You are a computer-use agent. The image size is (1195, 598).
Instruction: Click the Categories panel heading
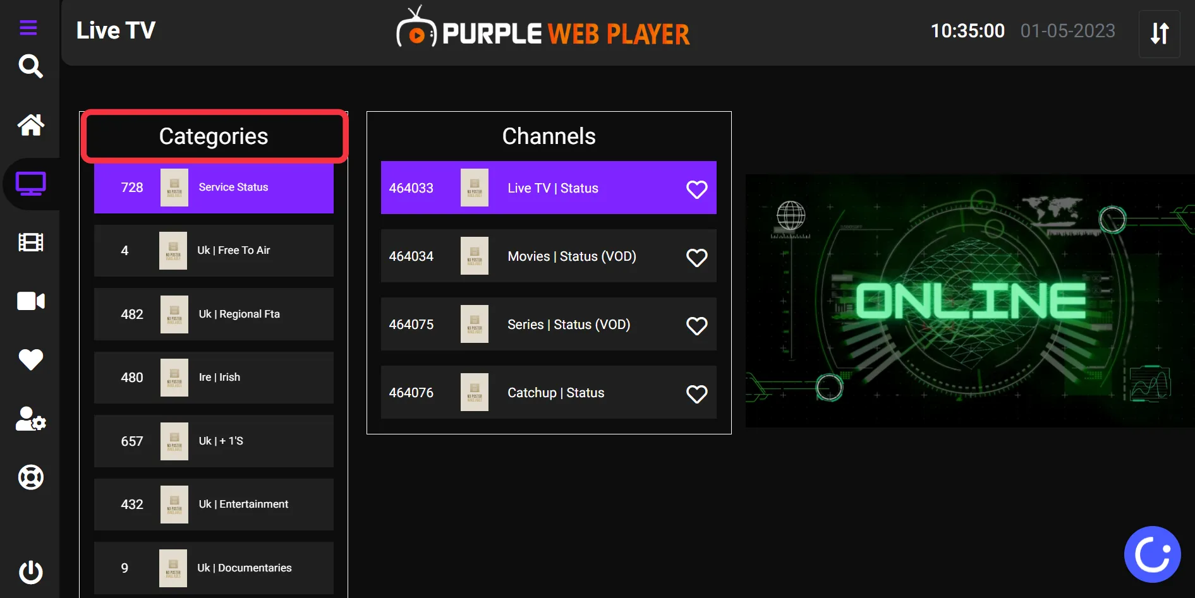tap(214, 136)
